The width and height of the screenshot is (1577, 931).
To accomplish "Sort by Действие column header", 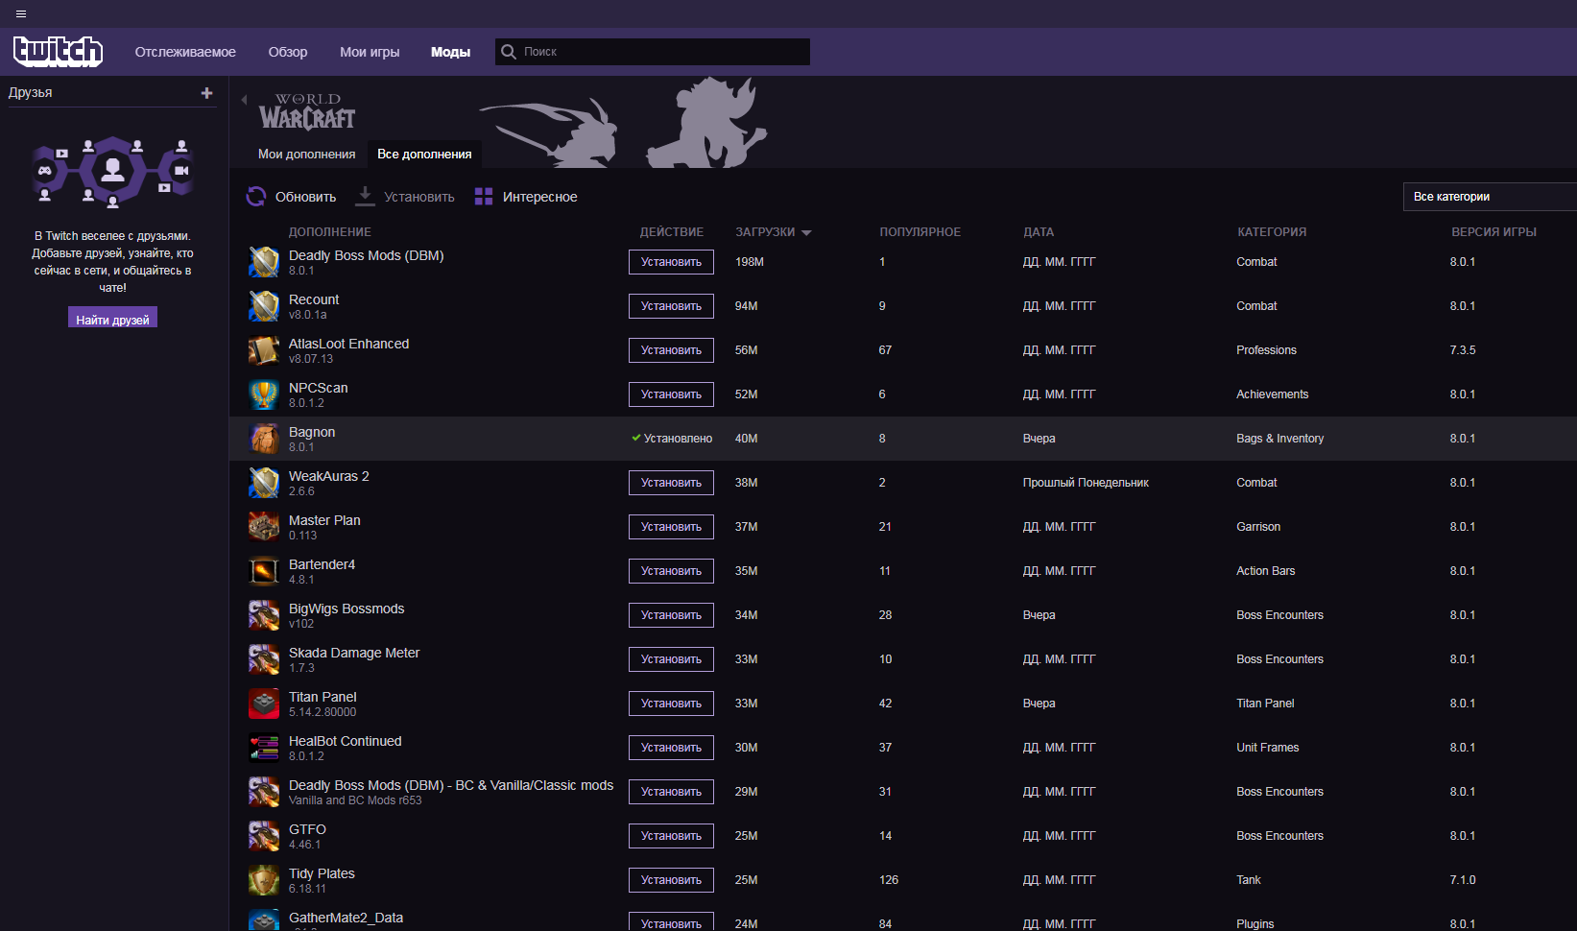I will tap(672, 232).
